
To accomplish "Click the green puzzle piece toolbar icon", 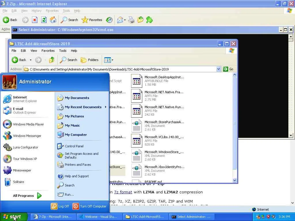I will click(x=150, y=20).
